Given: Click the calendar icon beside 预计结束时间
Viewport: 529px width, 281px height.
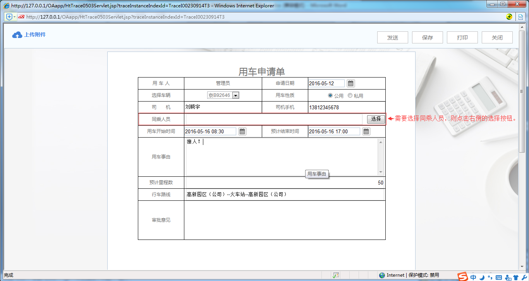Looking at the screenshot, I should pyautogui.click(x=366, y=131).
